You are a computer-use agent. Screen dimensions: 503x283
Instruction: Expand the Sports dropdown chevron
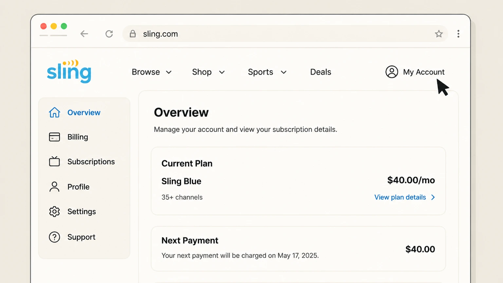pyautogui.click(x=284, y=72)
